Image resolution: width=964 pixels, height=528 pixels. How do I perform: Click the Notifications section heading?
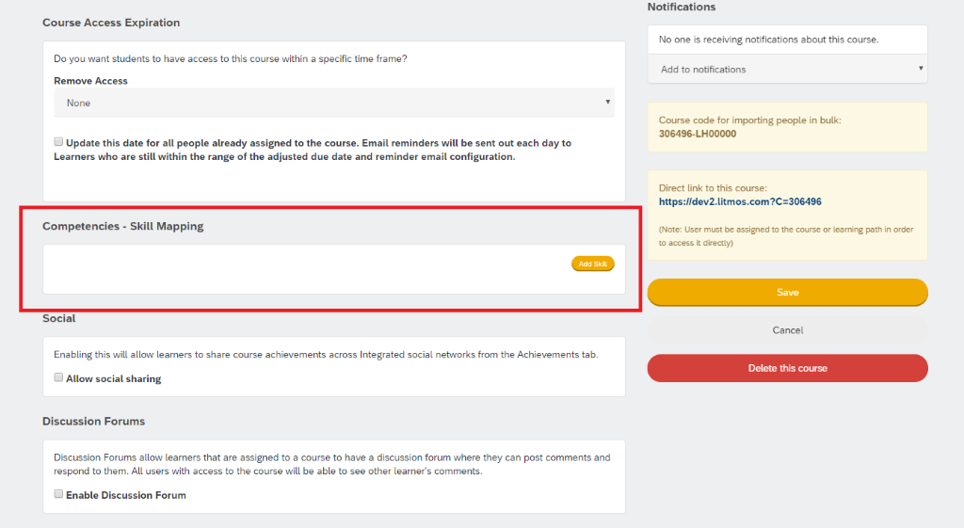click(x=682, y=7)
